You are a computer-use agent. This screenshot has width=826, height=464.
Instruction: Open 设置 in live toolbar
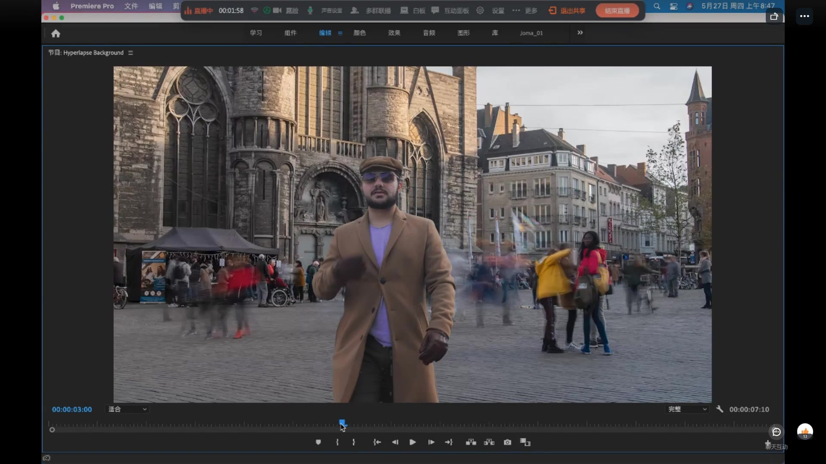[x=490, y=11]
